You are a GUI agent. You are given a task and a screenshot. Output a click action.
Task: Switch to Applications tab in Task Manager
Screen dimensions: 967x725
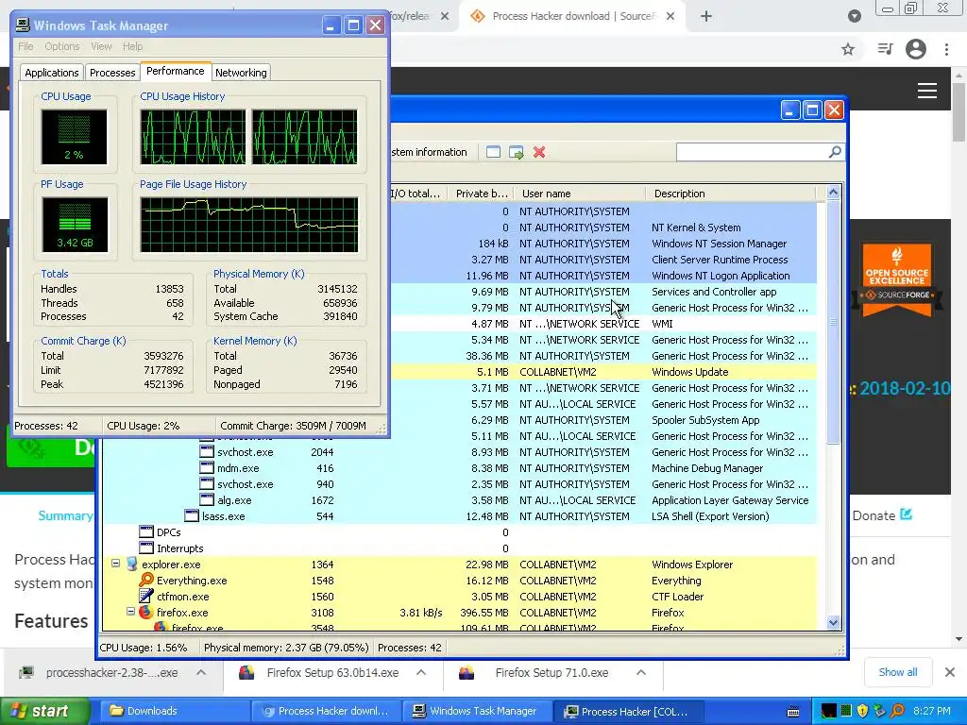[52, 73]
